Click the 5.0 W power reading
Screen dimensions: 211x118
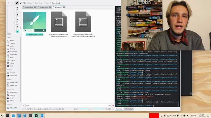click(194, 116)
